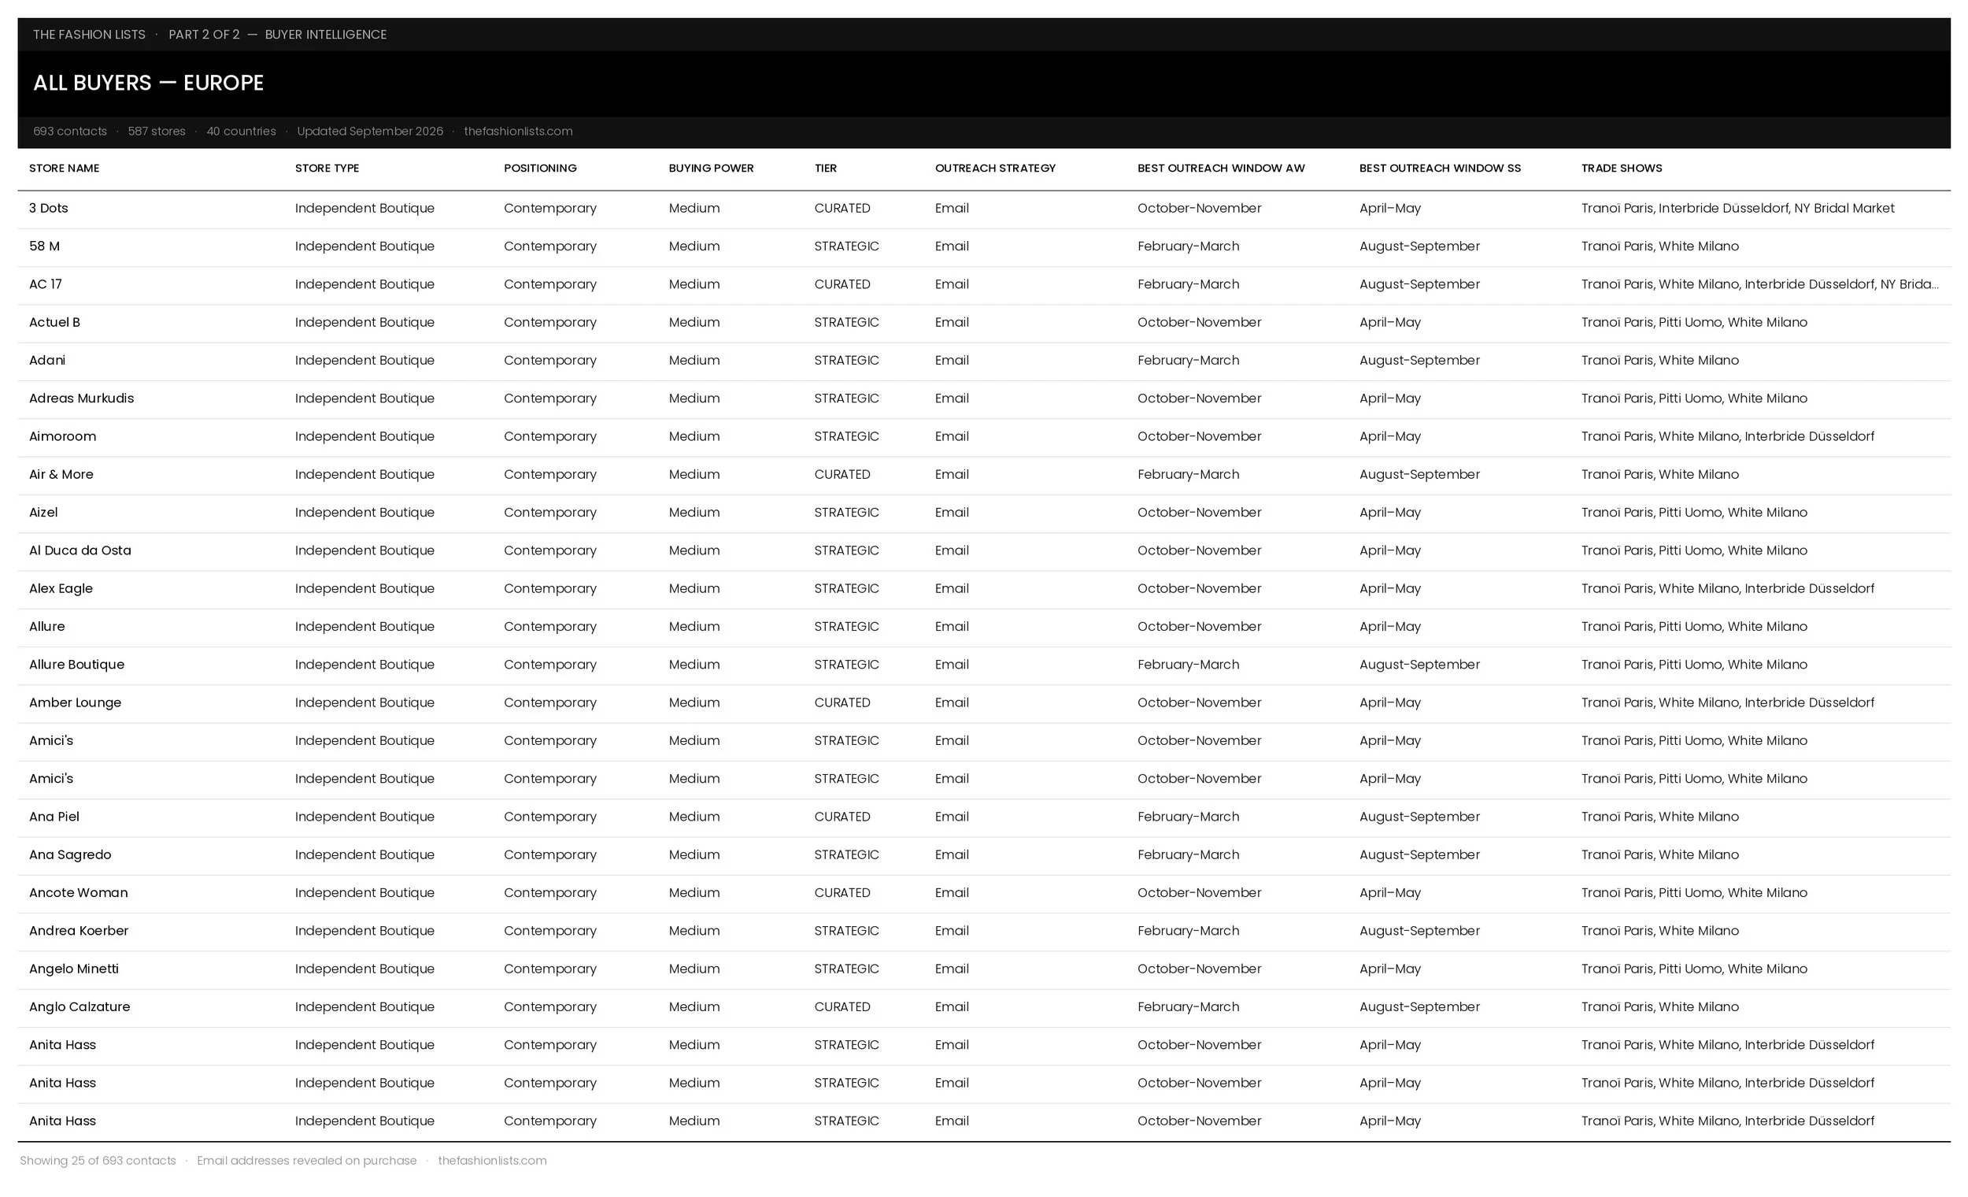Screen dimensions: 1968x1197
Task: Select the 3 Dots store name
Action: (49, 208)
